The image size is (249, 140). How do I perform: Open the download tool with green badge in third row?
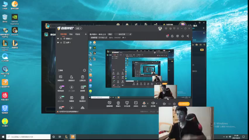tap(61, 99)
